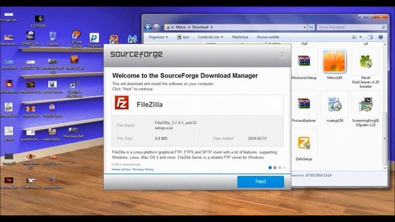Select the photo desktop icon
The image size is (395, 222).
click(9, 133)
